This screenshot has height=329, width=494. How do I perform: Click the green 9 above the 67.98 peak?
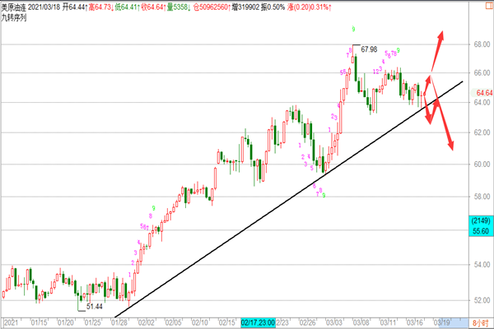[353, 30]
